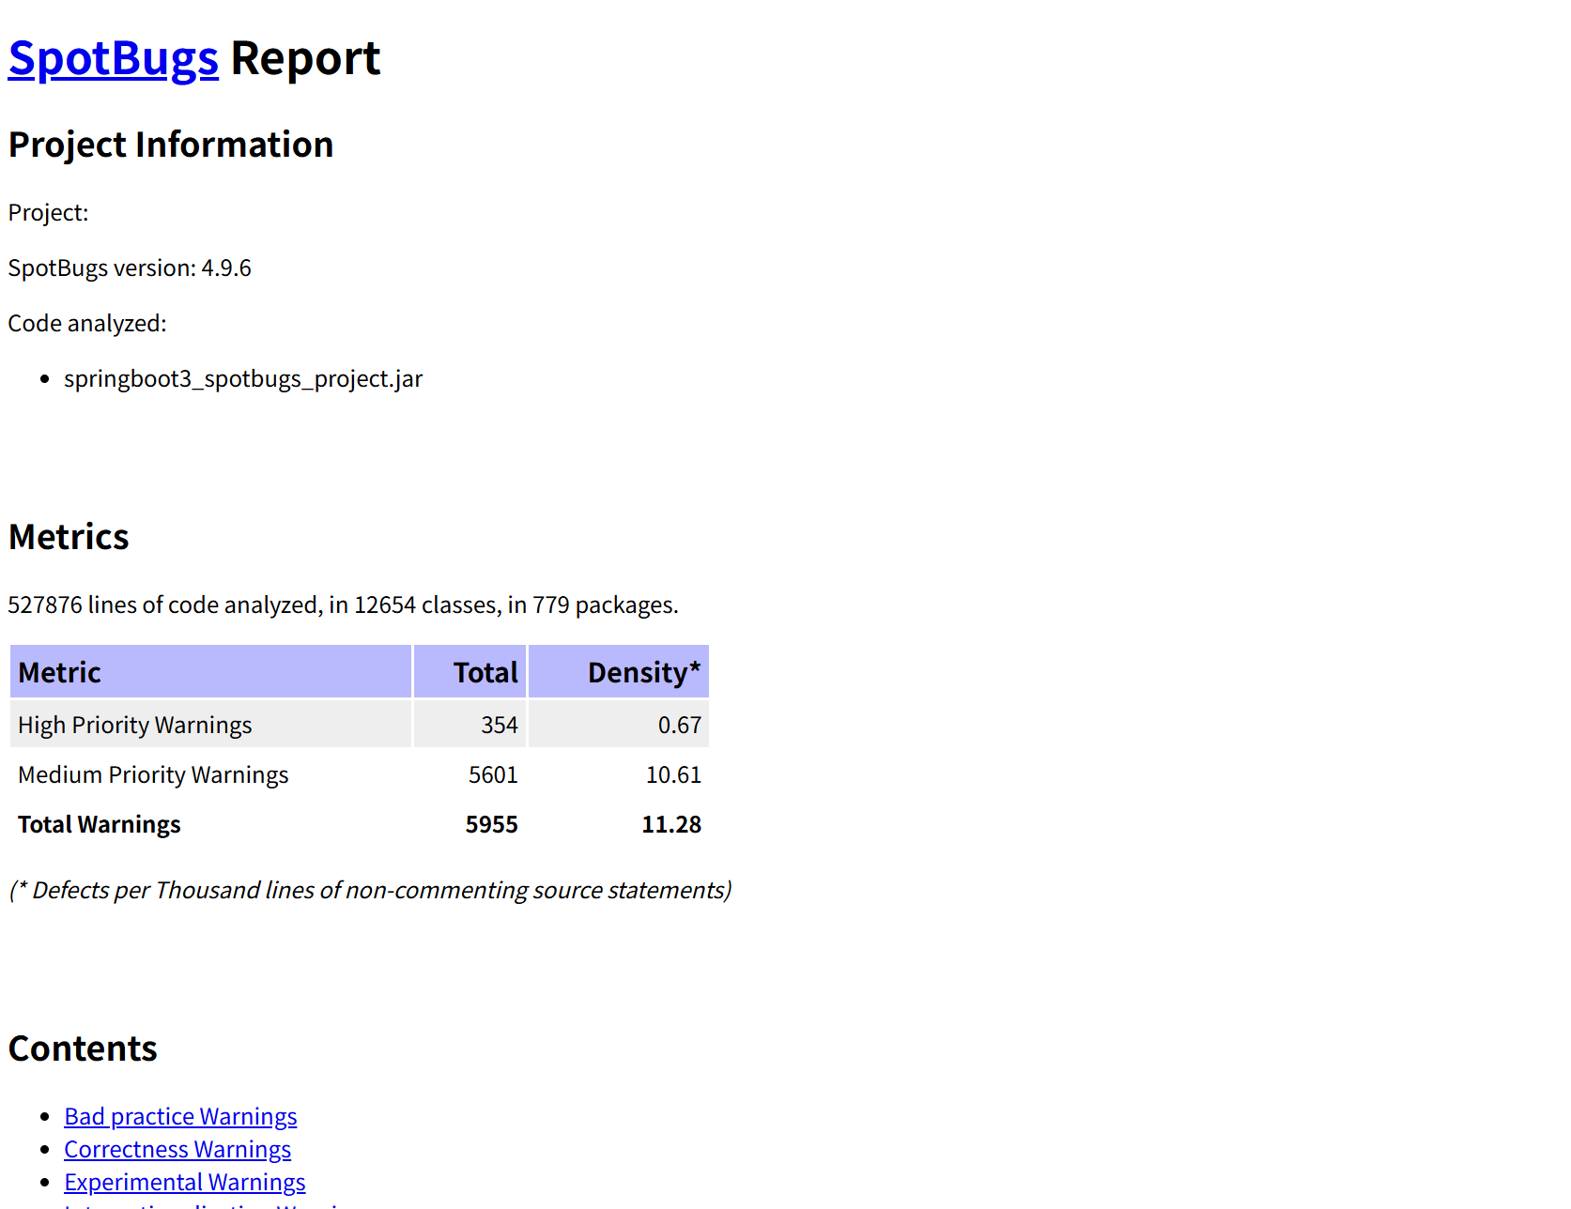Open the Bad practice Warnings link
1571x1209 pixels.
point(180,1116)
